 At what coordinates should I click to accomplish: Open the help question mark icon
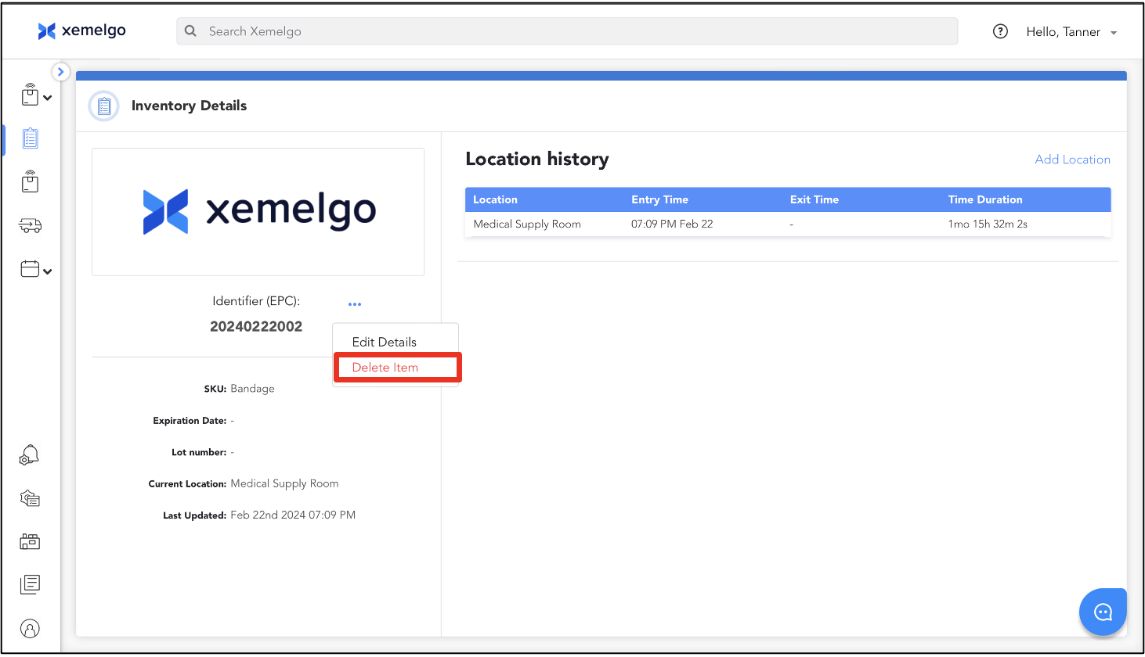click(1000, 31)
